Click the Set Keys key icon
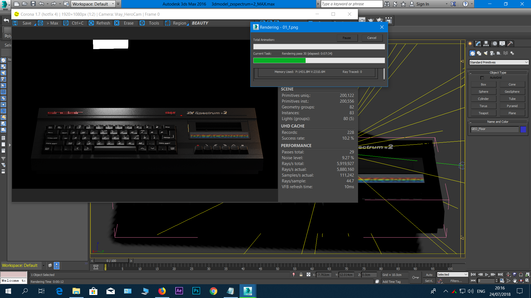Screen dimensions: 531x298 point(415,278)
